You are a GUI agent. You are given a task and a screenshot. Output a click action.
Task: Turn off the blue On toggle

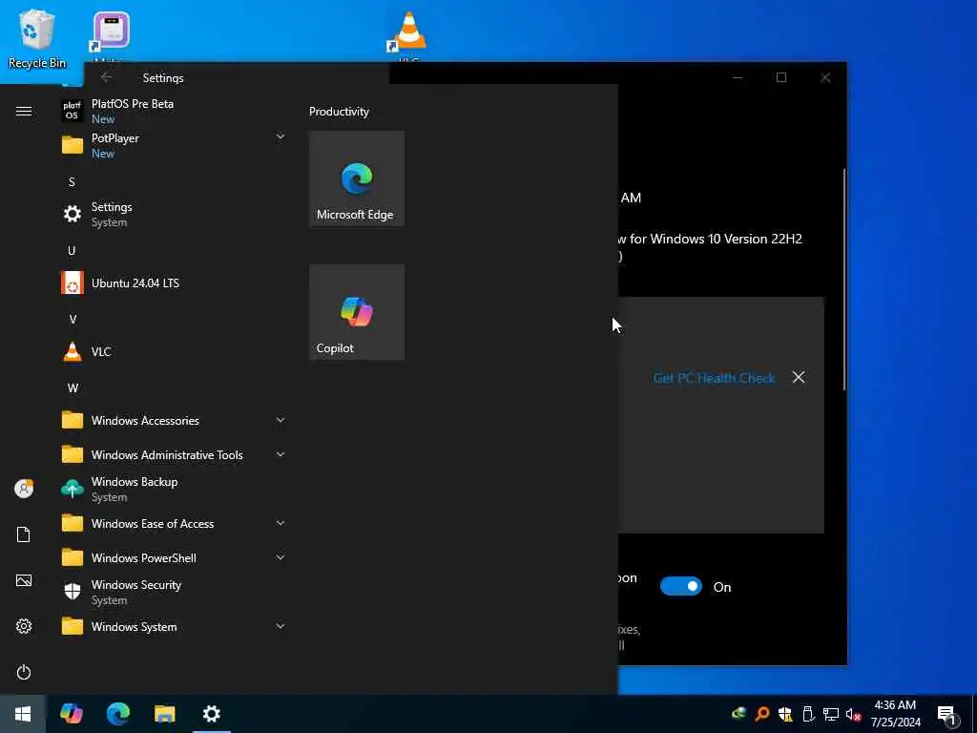(681, 586)
